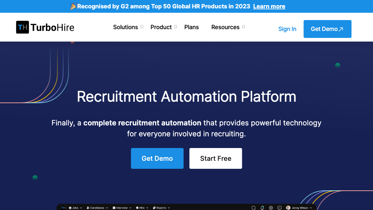Click the TurboHire logo in header
Screen dimensions: 373x210
pos(45,27)
